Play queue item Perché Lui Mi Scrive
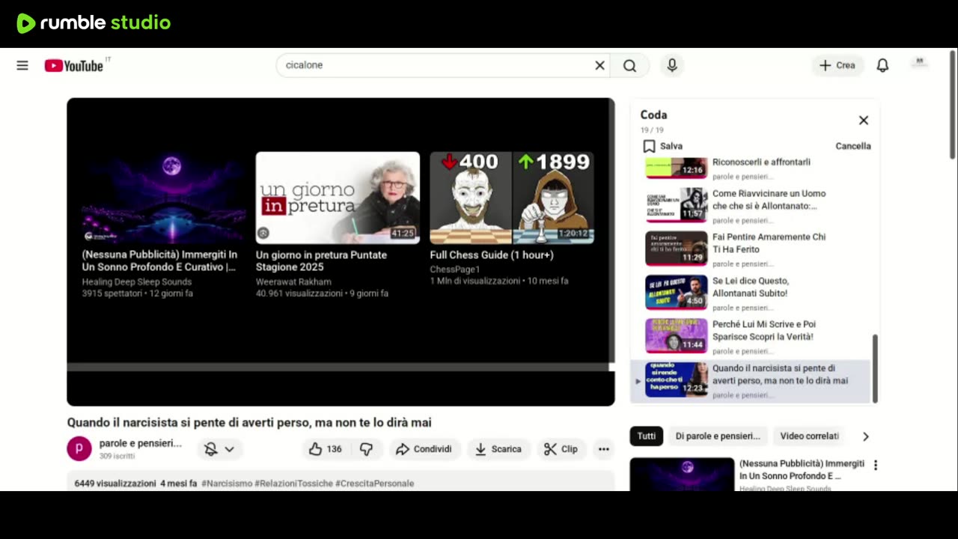The image size is (958, 539). coord(751,336)
